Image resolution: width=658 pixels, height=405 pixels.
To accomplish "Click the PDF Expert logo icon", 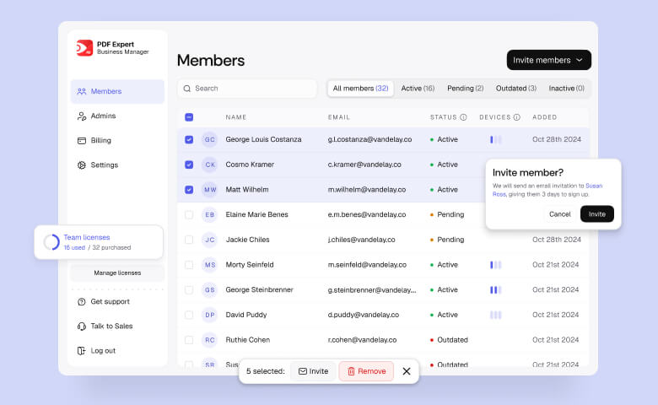I will (84, 48).
